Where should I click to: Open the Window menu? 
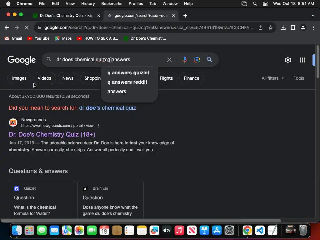tap(170, 4)
